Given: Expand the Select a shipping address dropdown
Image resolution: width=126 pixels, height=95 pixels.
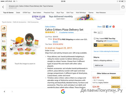Looking at the screenshot, I should (104, 60).
